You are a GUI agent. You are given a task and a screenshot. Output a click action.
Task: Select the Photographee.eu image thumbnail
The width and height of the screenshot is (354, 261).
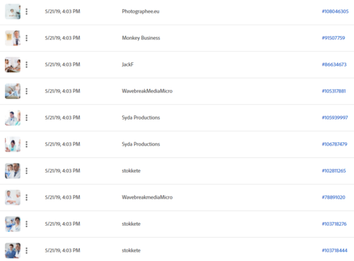pyautogui.click(x=13, y=11)
